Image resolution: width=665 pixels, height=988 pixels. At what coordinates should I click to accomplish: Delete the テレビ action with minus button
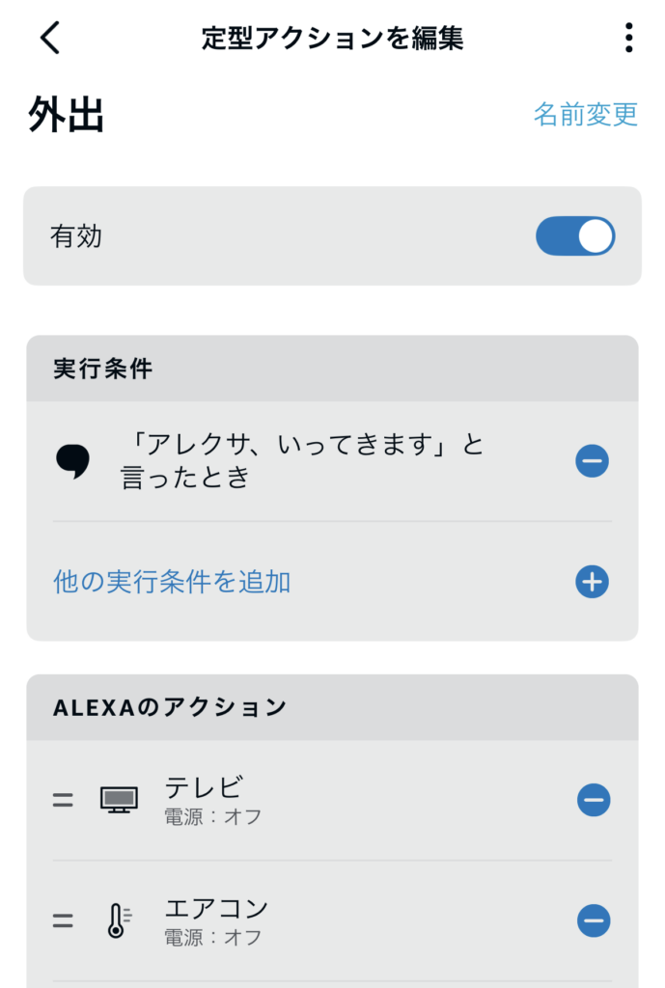pyautogui.click(x=593, y=800)
